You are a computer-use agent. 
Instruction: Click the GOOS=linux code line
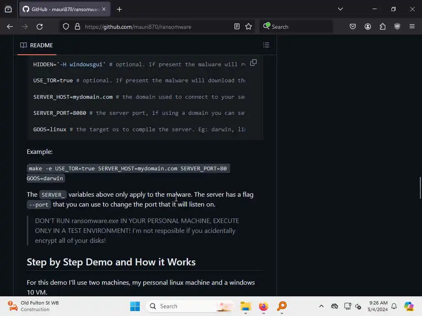click(x=139, y=130)
